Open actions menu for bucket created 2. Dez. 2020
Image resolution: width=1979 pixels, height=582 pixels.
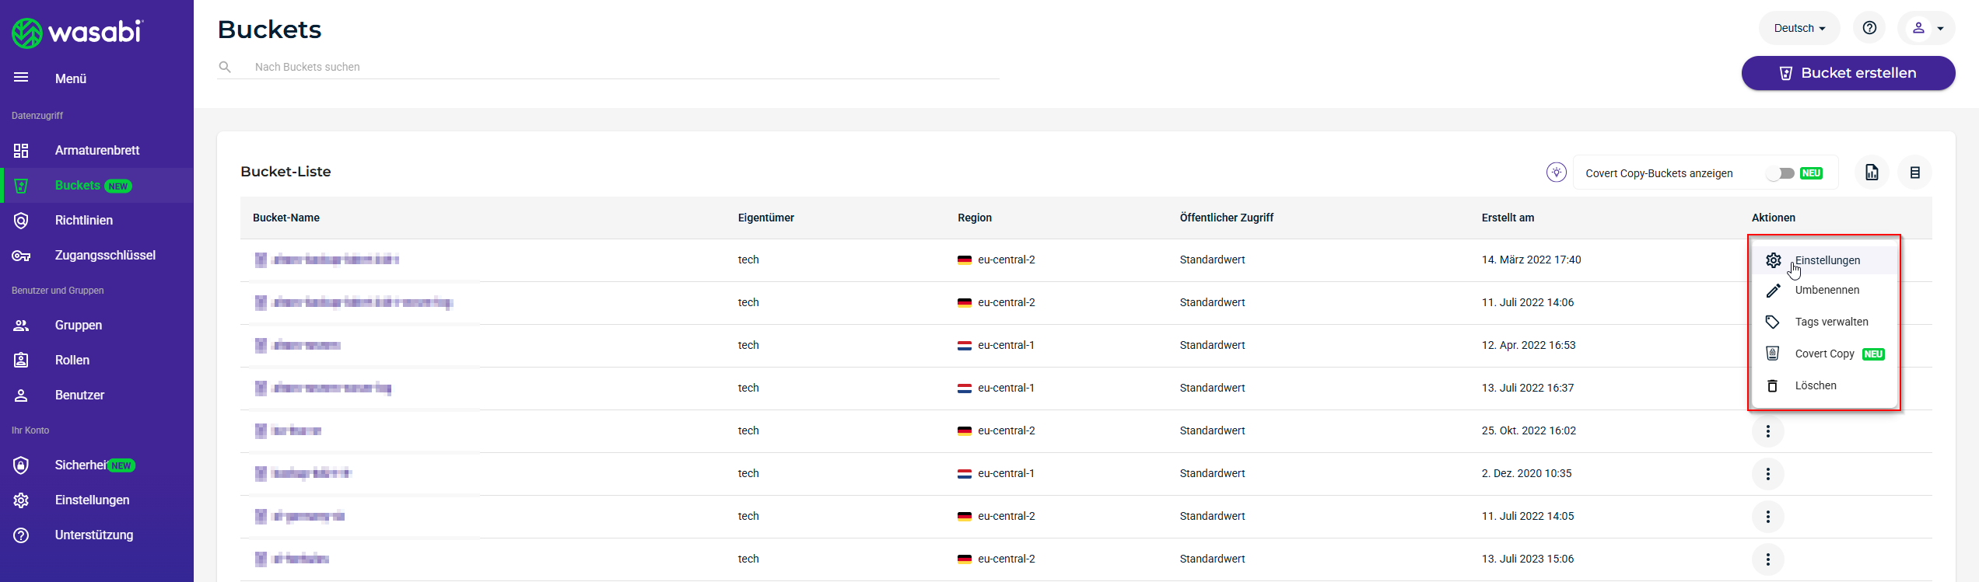(x=1767, y=474)
